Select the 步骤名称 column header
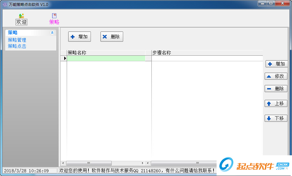This screenshot has width=292, height=176. tap(207, 53)
